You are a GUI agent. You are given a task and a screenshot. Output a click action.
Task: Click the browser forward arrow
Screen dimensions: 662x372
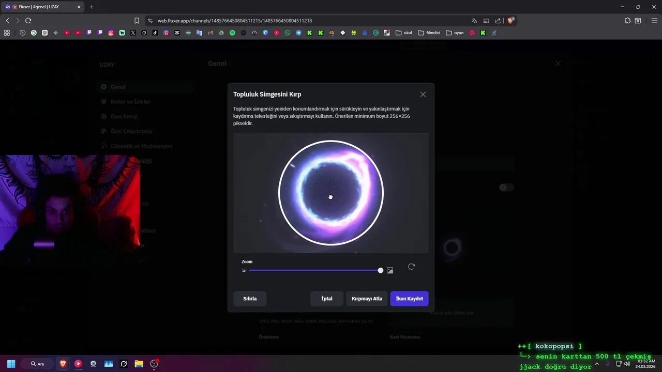tap(18, 21)
